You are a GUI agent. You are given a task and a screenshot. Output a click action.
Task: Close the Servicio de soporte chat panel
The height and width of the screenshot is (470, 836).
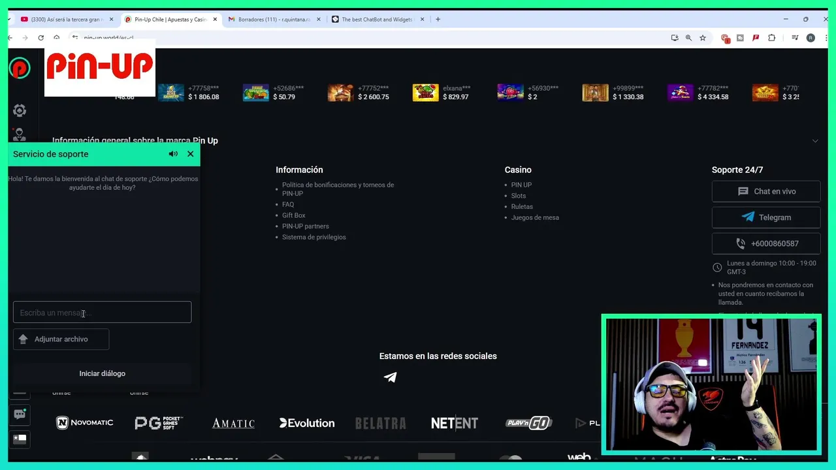pos(190,154)
